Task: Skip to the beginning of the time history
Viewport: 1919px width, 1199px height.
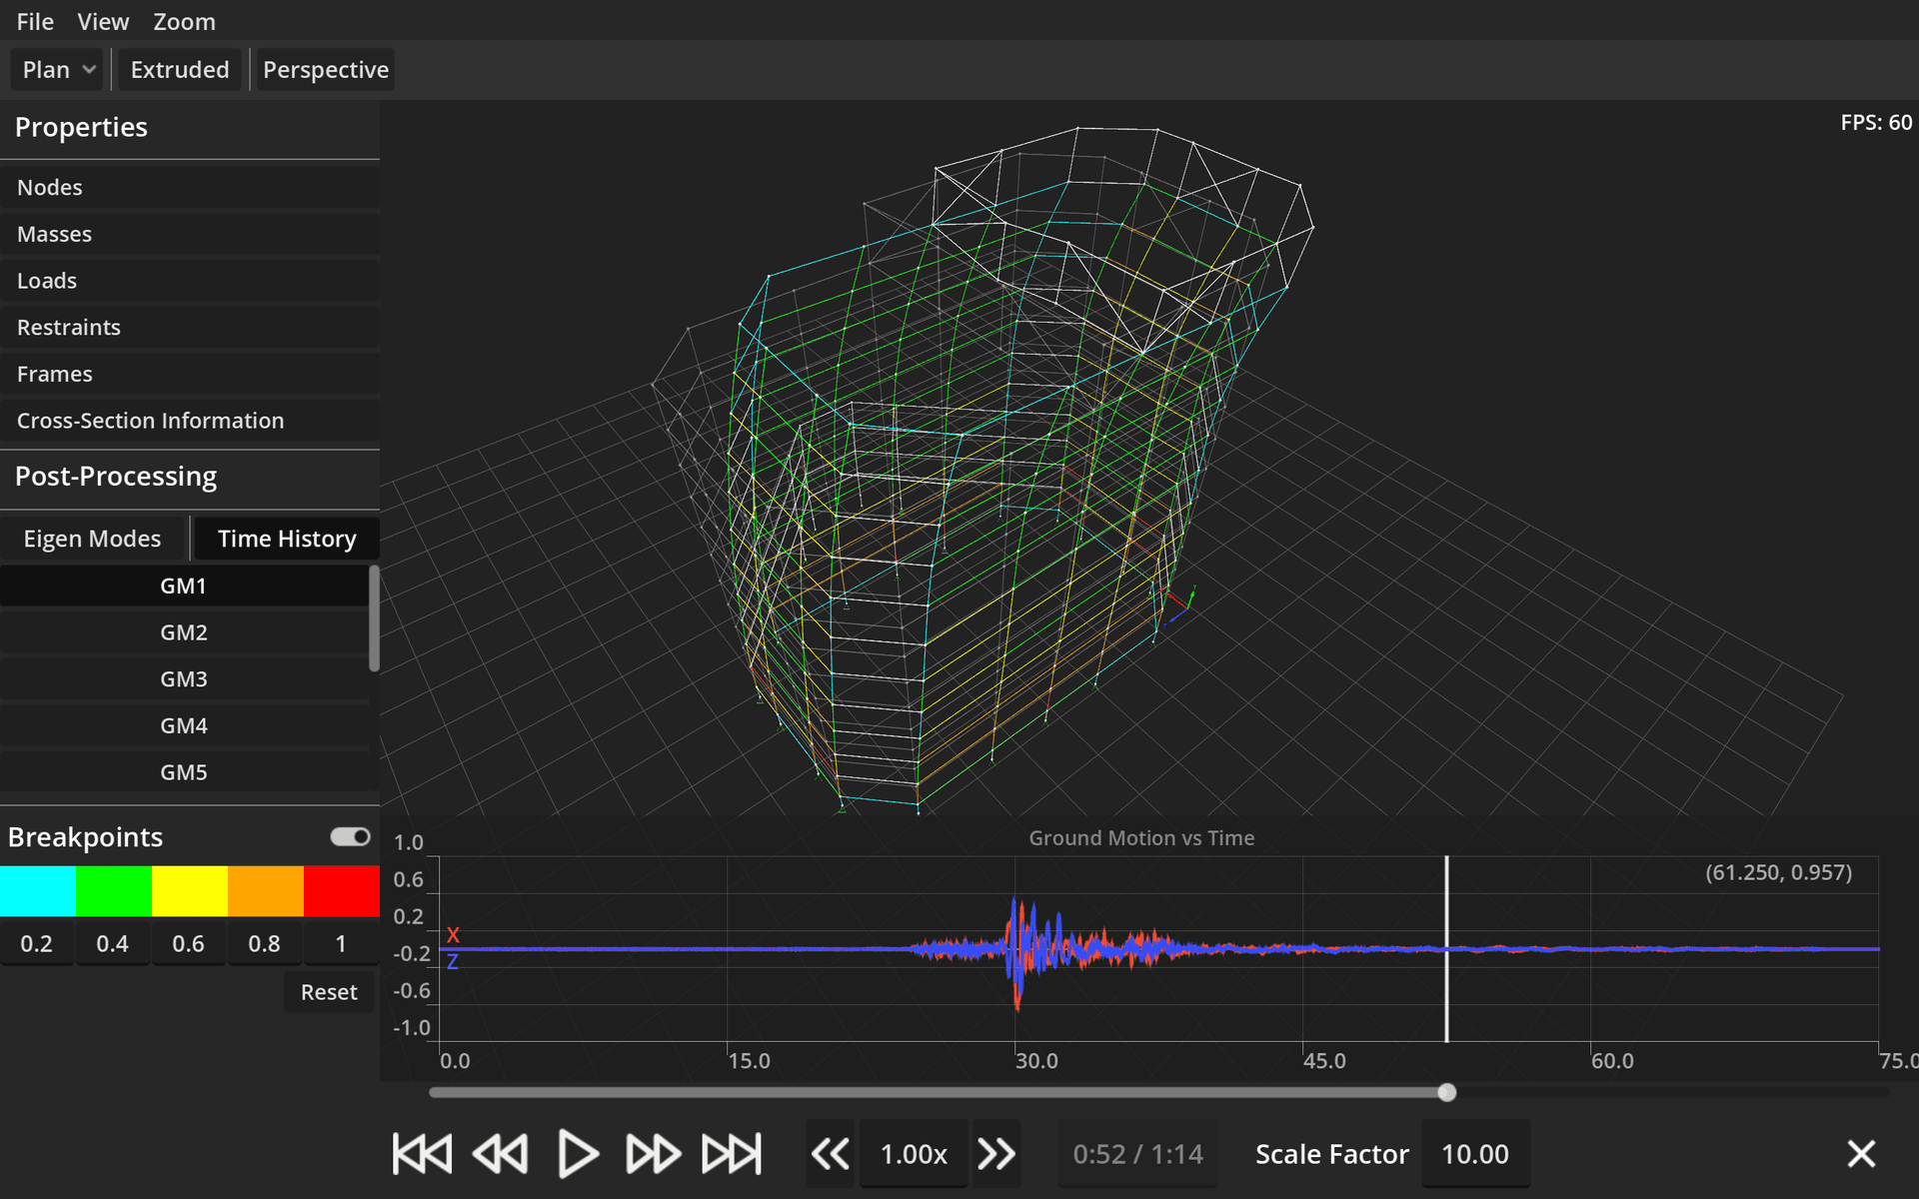Action: (x=420, y=1153)
